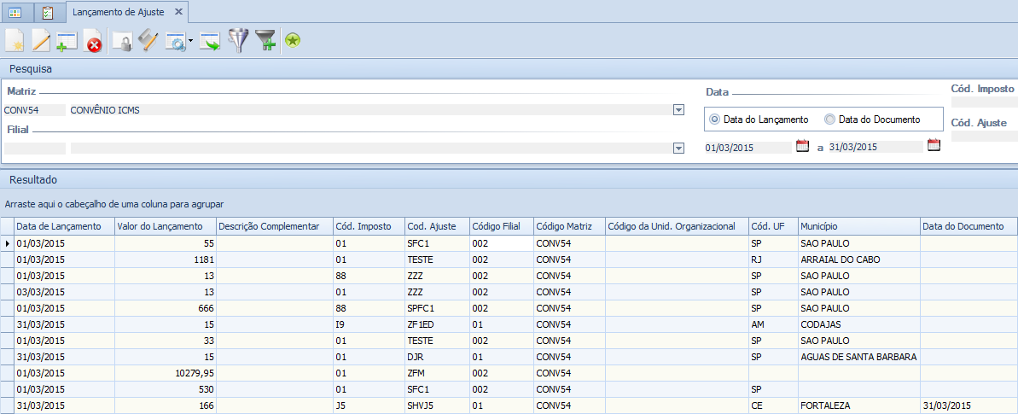Click the delete document red X icon
Screen dimensions: 1018x414
click(x=93, y=42)
